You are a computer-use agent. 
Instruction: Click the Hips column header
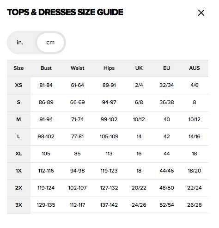pyautogui.click(x=109, y=68)
